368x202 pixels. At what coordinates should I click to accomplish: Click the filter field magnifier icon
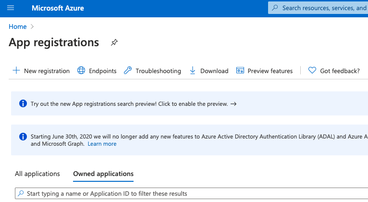click(x=21, y=193)
